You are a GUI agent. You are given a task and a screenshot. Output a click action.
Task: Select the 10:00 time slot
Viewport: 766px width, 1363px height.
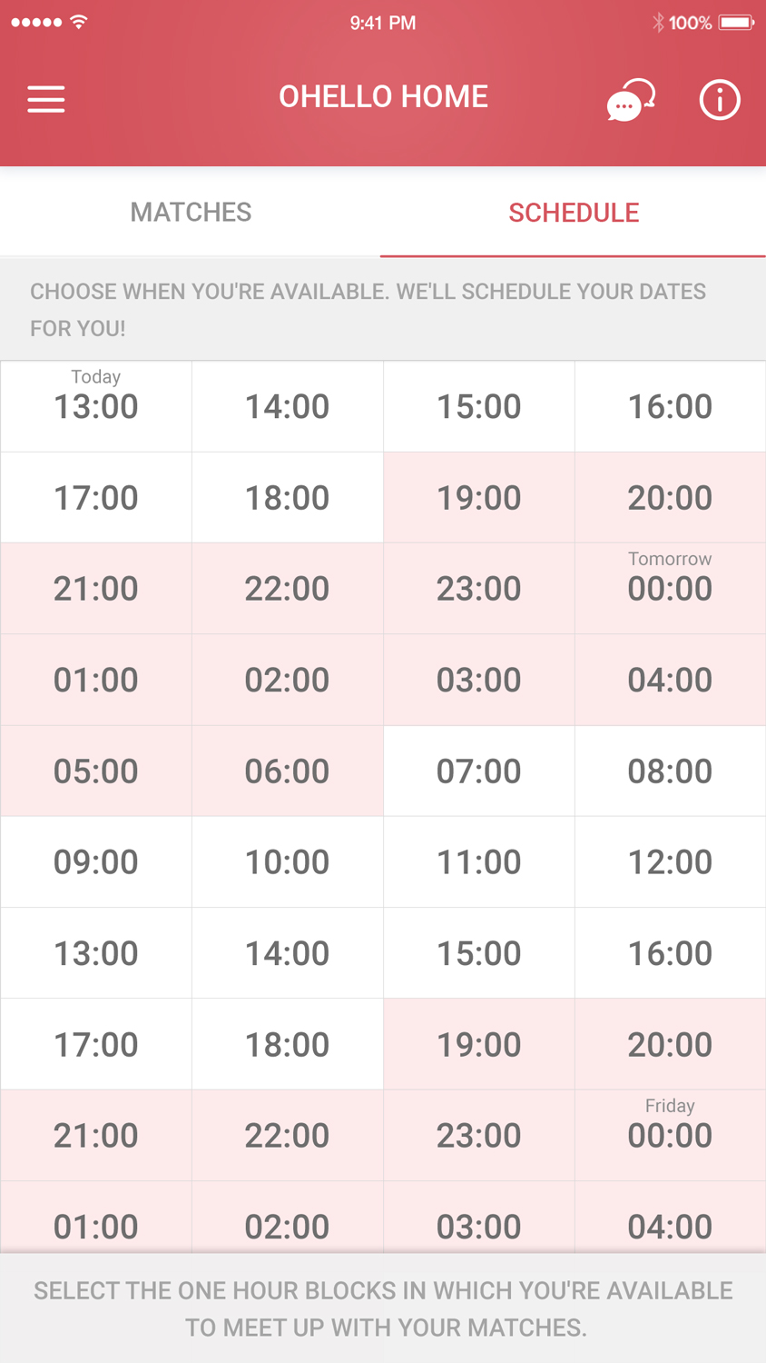287,862
